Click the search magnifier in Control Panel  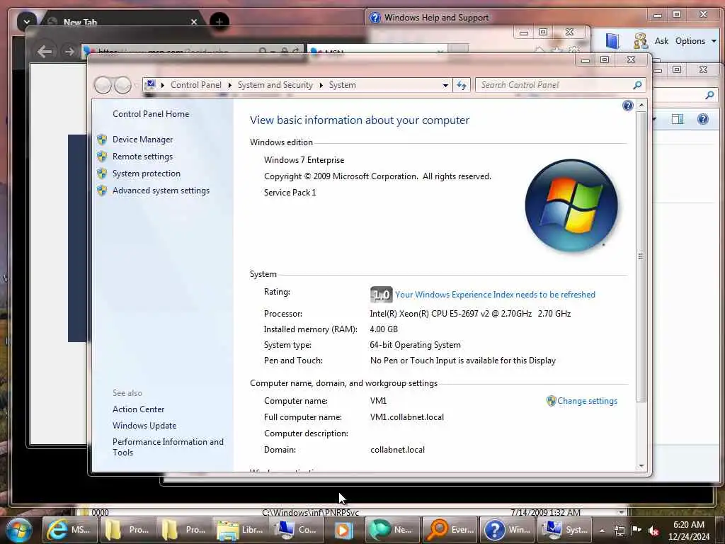(638, 85)
